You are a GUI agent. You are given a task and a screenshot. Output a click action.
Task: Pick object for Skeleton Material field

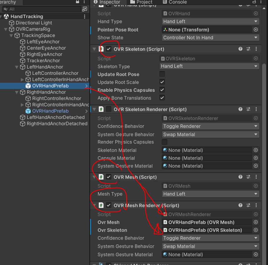(256, 150)
